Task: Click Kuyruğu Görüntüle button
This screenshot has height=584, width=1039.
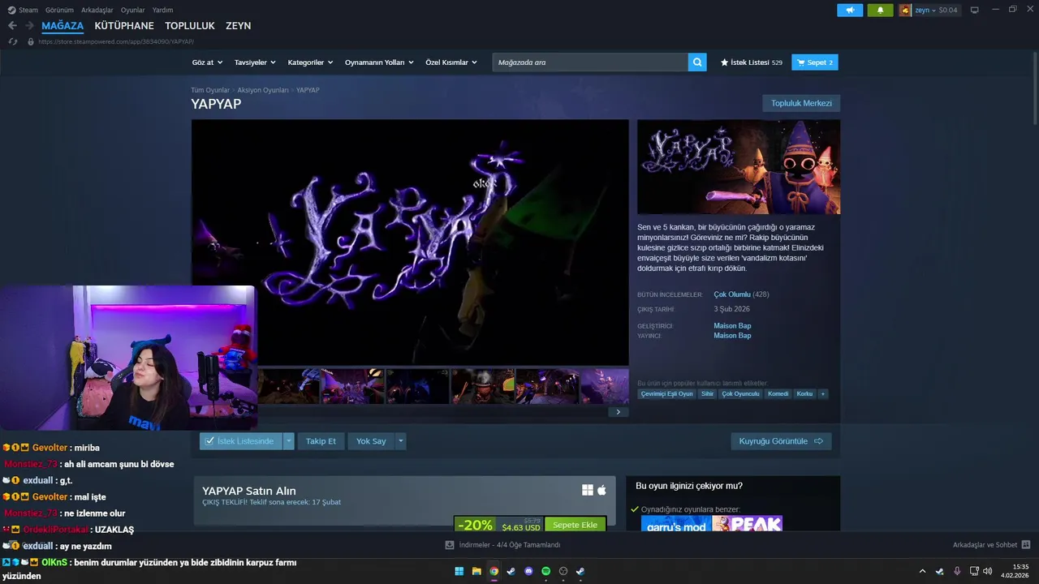Action: coord(781,441)
